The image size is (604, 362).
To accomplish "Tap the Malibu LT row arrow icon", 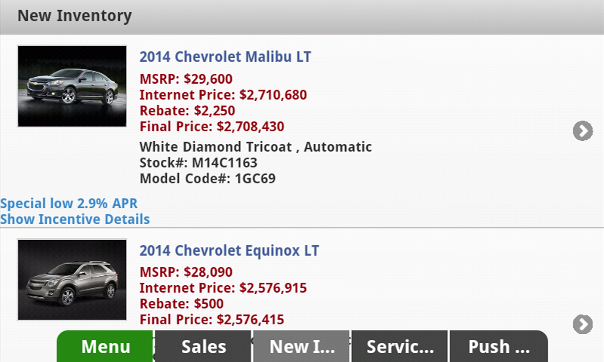I will tap(582, 131).
